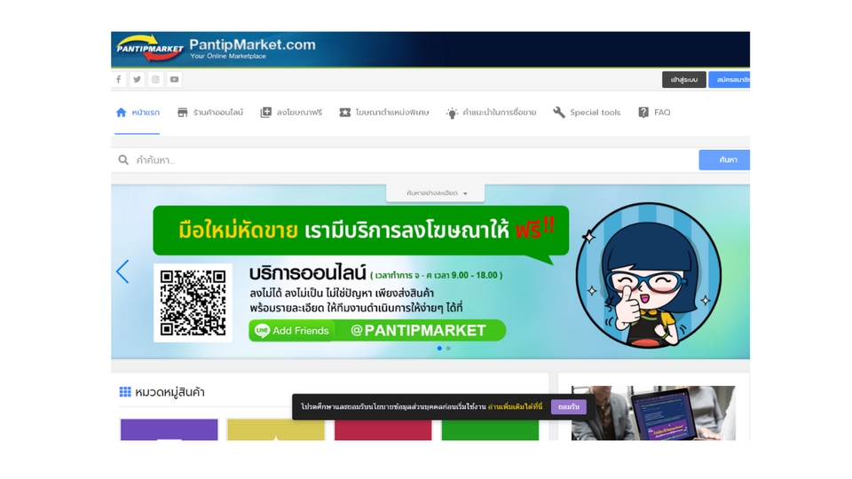
Task: Open the Facebook social icon
Action: [118, 79]
